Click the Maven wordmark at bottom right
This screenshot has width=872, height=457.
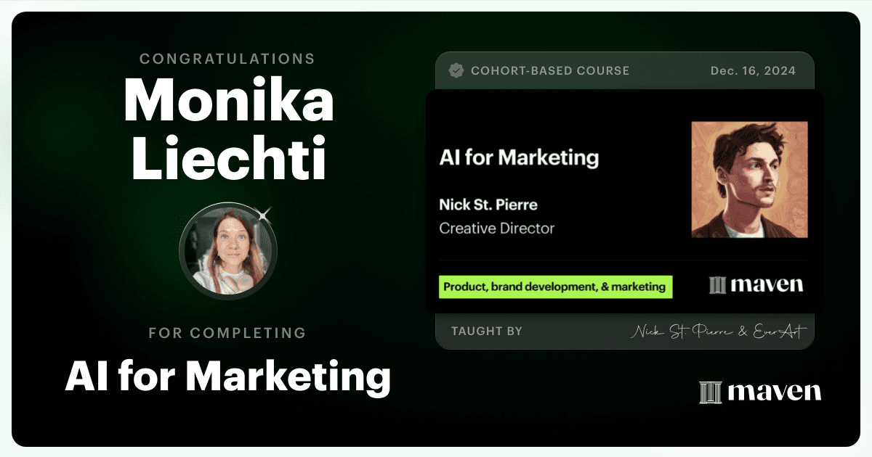click(774, 392)
